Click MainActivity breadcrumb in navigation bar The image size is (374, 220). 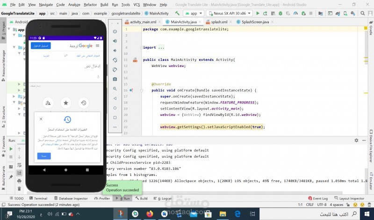157,14
